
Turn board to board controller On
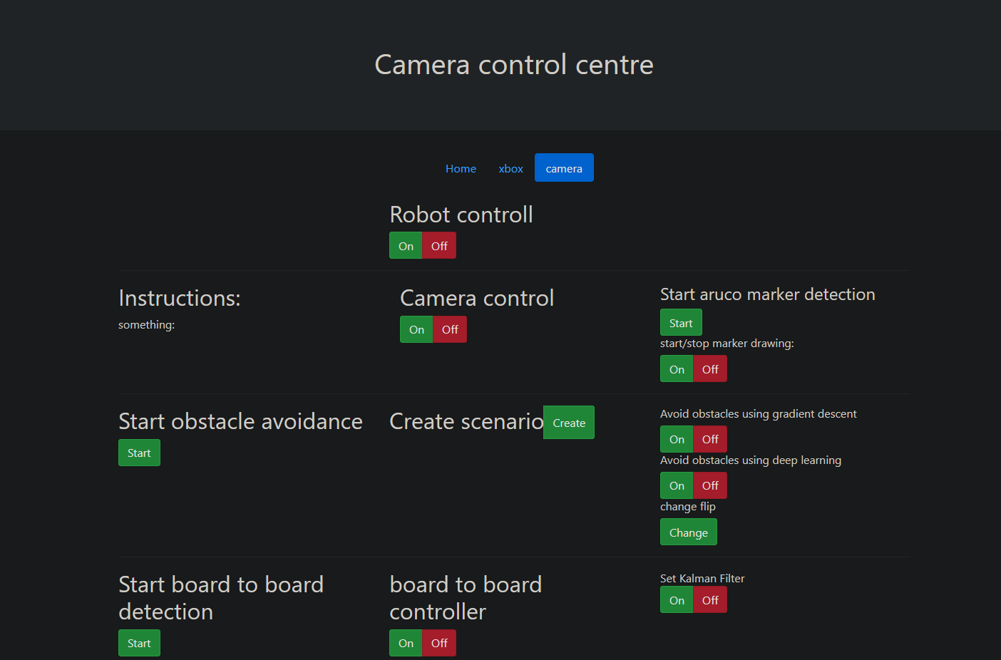click(x=406, y=643)
